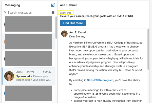The height and width of the screenshot is (103, 152).
Task: Click Ann E. Carrel avatar in conversation list
Action: [9, 76]
